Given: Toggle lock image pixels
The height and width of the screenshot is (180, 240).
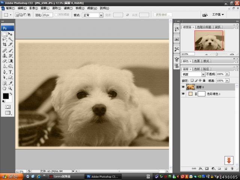Looking at the screenshot, I should pos(196,80).
